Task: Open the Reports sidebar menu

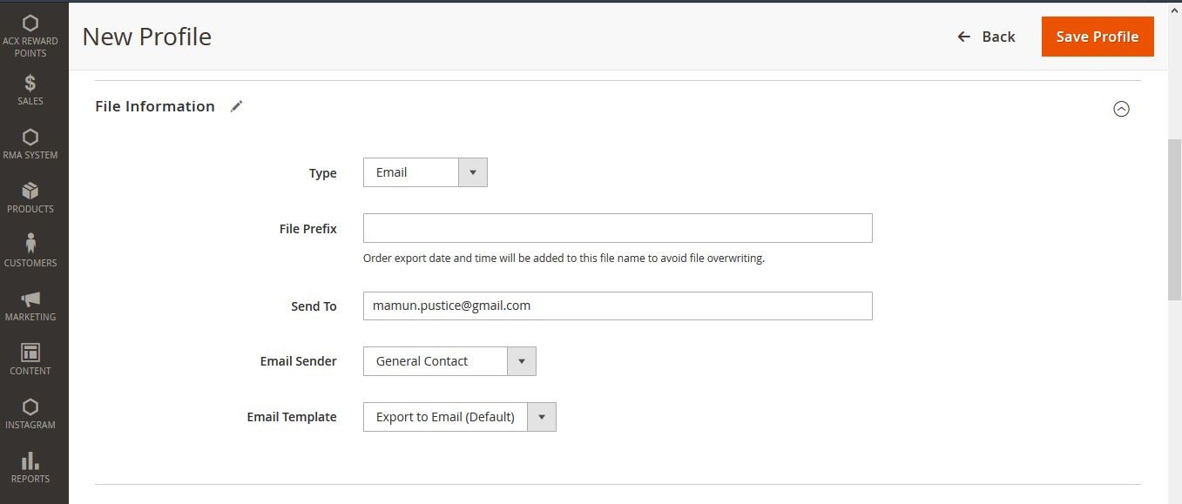Action: click(x=30, y=468)
